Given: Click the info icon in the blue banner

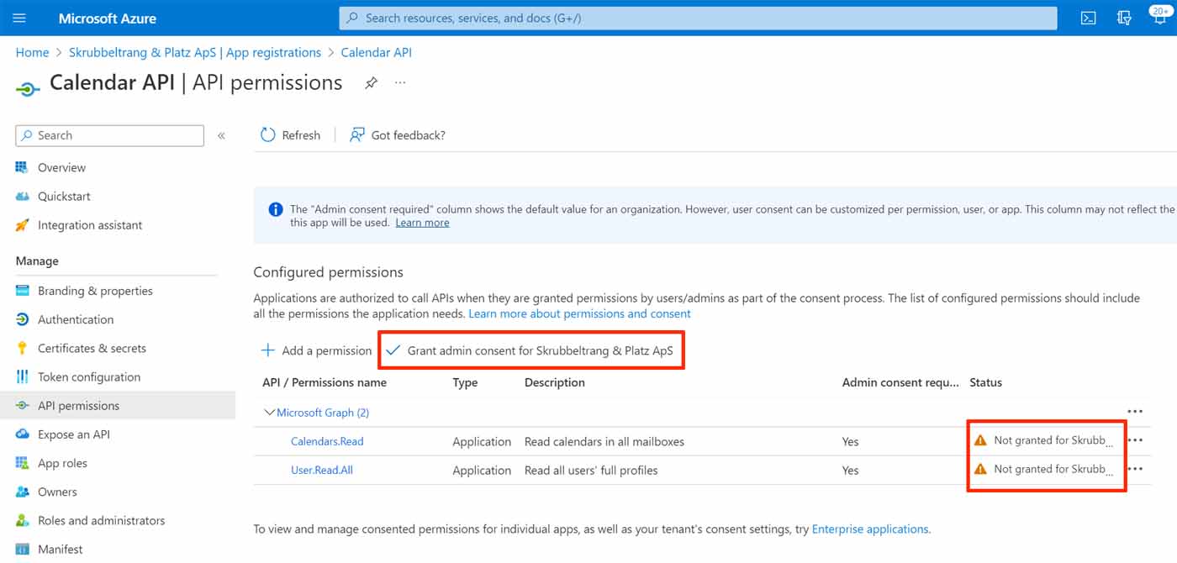Looking at the screenshot, I should point(275,209).
